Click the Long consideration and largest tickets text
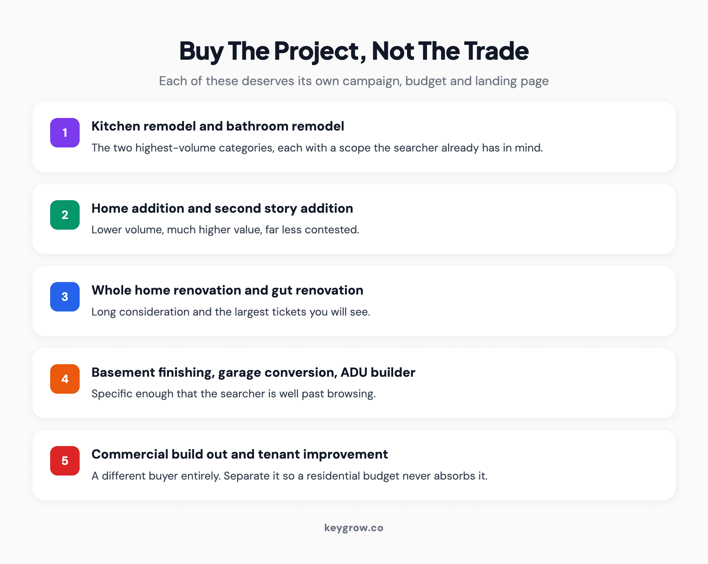Viewport: 708px width, 564px height. pyautogui.click(x=231, y=312)
